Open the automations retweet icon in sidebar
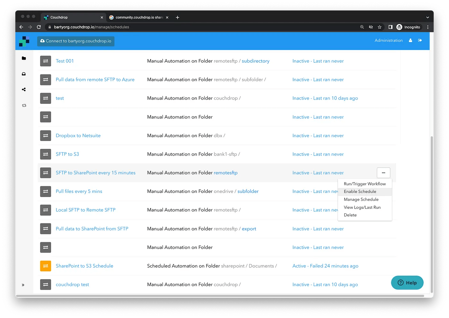 (x=24, y=105)
